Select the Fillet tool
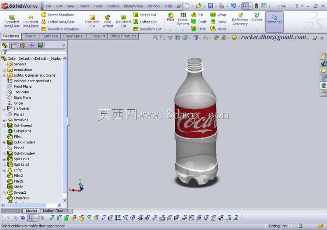This screenshot has width=327, height=230. (170, 17)
